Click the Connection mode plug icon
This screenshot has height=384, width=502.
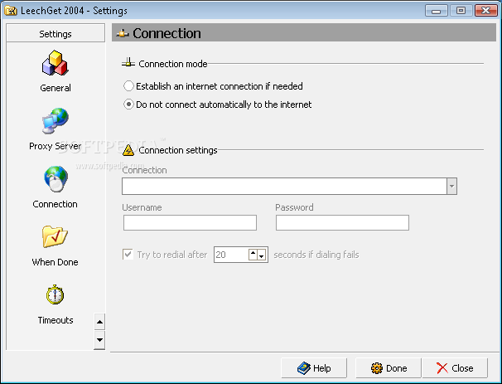coord(128,63)
